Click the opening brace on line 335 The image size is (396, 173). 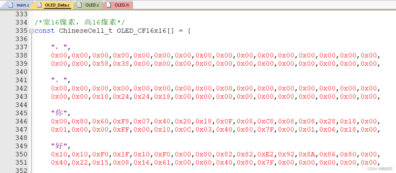(189, 31)
